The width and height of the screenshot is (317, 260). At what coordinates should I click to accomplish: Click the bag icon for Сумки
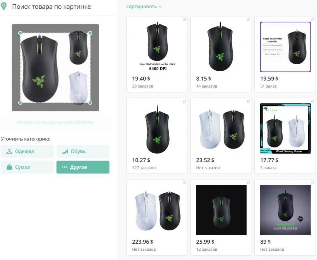(x=9, y=167)
